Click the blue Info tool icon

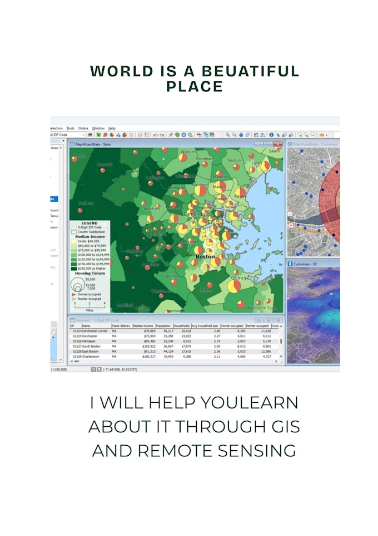[x=271, y=135]
